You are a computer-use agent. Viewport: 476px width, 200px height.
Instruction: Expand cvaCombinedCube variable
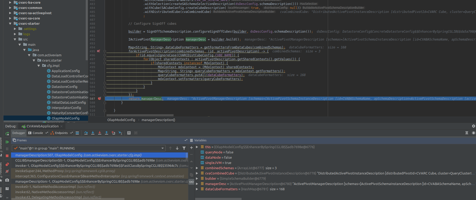197,173
